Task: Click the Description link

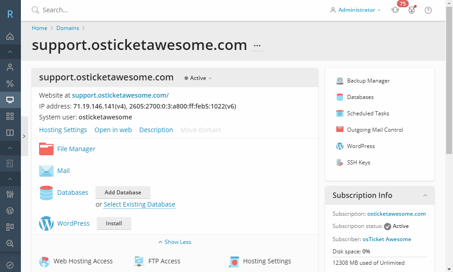Action: 156,130
